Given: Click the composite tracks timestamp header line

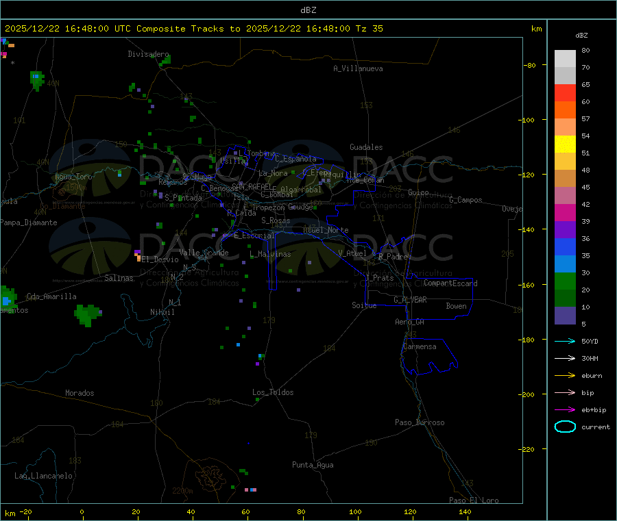Looking at the screenshot, I should (x=194, y=29).
